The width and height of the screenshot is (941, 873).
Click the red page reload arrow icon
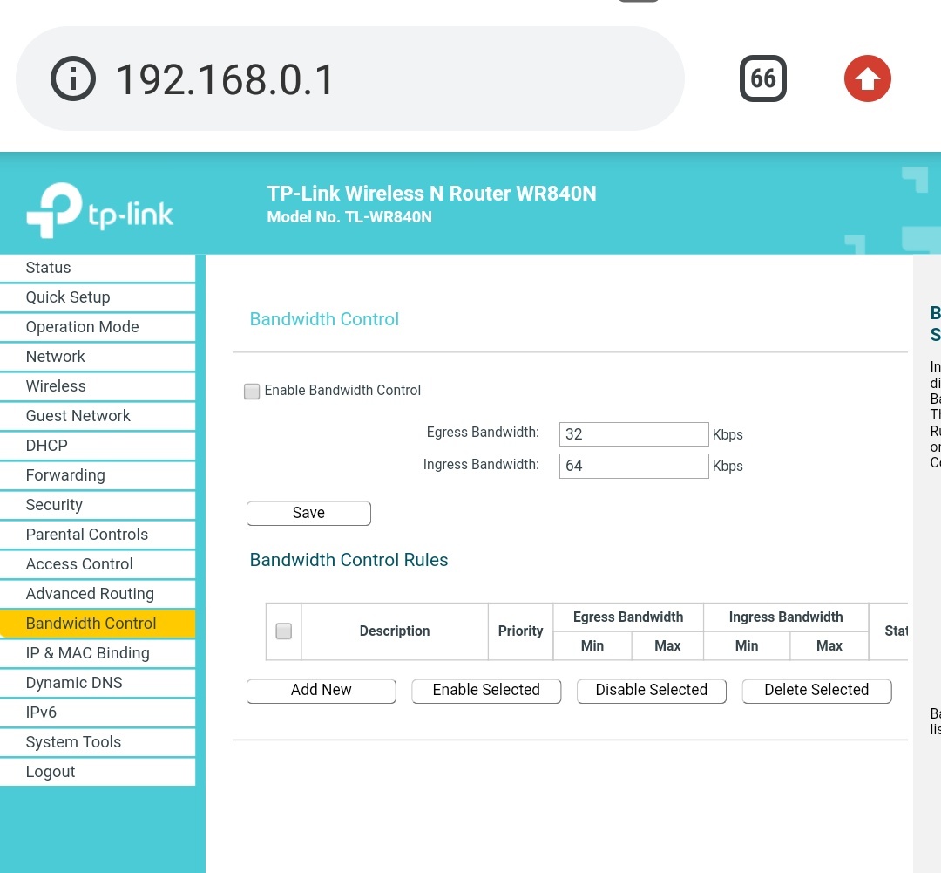tap(867, 78)
